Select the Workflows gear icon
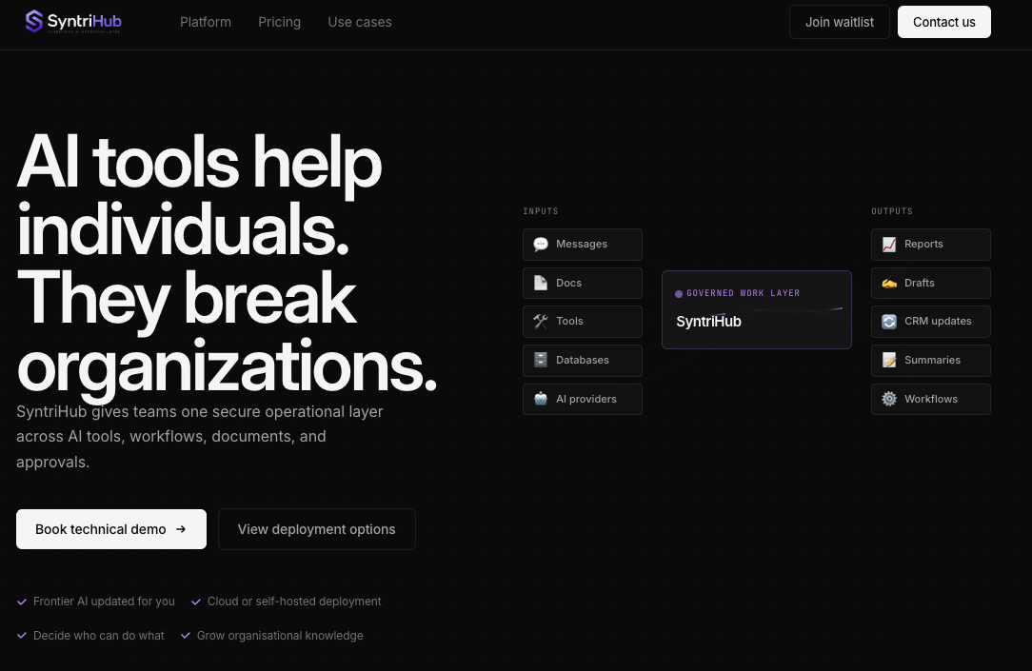Viewport: 1032px width, 671px height. 889,399
